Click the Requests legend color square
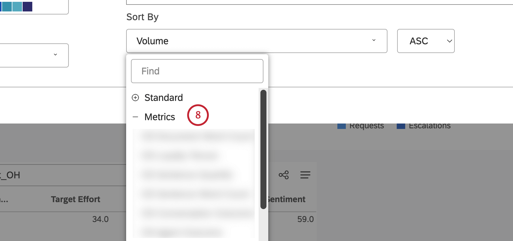Screen dimensions: 513x241 [342, 126]
